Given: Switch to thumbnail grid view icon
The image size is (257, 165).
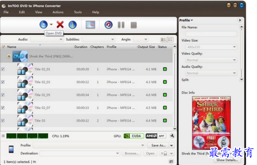Looking at the screenshot, I should point(163,40).
